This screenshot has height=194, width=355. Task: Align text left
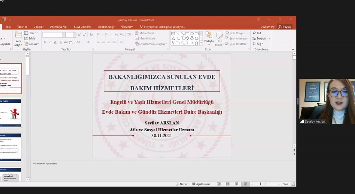coord(98,42)
